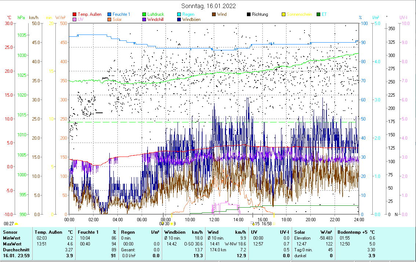The height and width of the screenshot is (262, 416).
Task: Click the orange Solar legend label
Action: pos(117,19)
